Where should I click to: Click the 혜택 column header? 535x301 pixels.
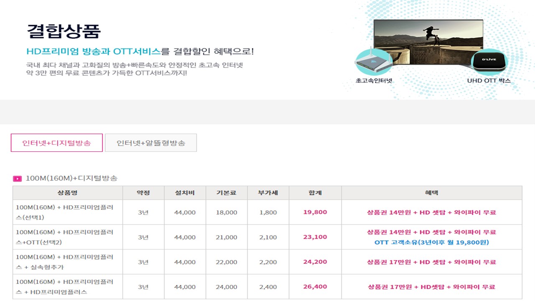click(432, 193)
